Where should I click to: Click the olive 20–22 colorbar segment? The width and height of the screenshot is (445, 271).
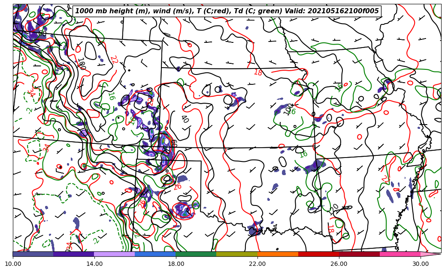(x=237, y=254)
